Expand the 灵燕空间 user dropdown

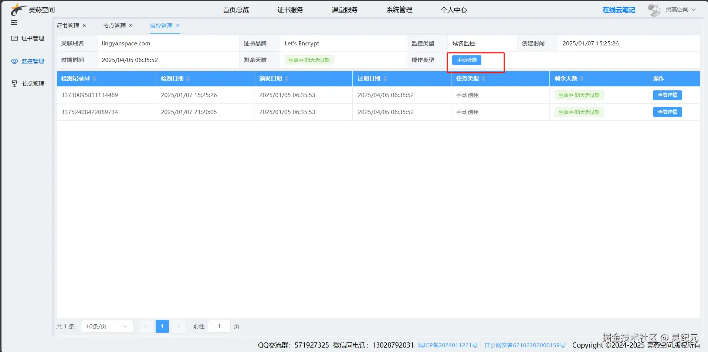(x=681, y=10)
